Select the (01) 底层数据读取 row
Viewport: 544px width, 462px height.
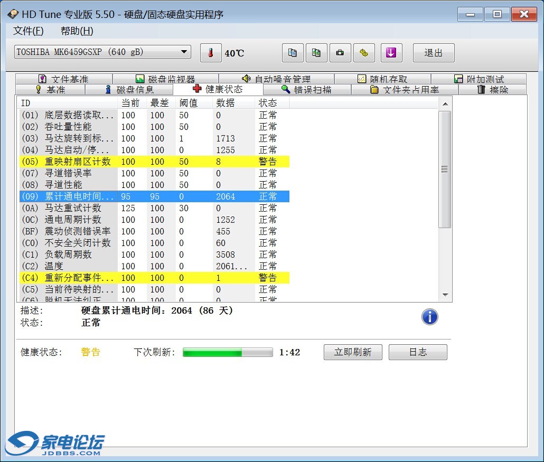tap(154, 115)
